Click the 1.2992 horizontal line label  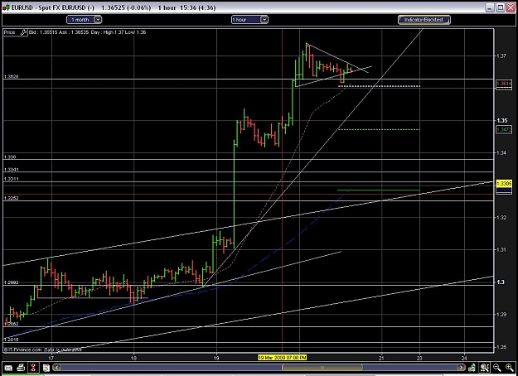12,282
